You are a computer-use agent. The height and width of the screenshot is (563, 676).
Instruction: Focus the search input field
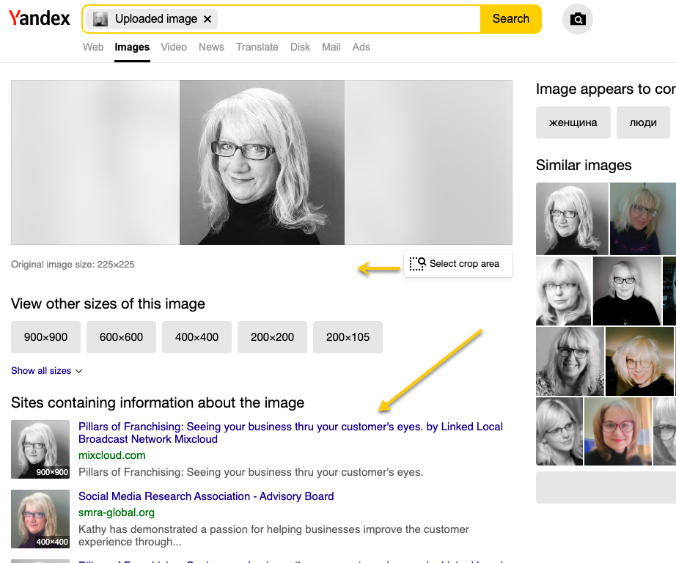[348, 19]
